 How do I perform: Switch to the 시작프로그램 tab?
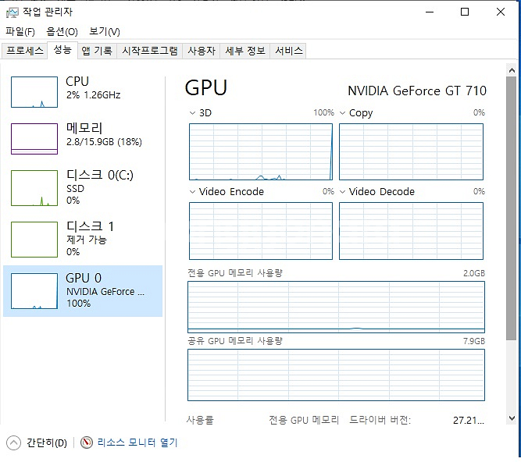pyautogui.click(x=149, y=51)
